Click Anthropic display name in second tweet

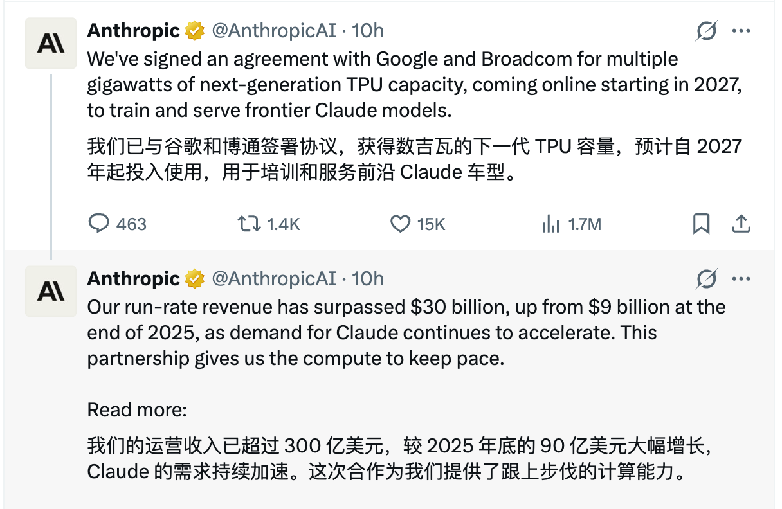click(x=133, y=278)
